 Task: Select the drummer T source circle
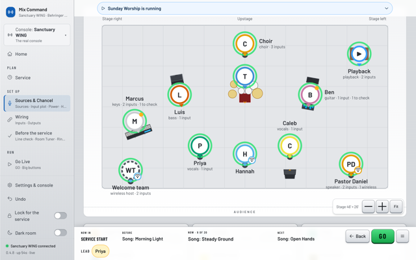point(245,77)
